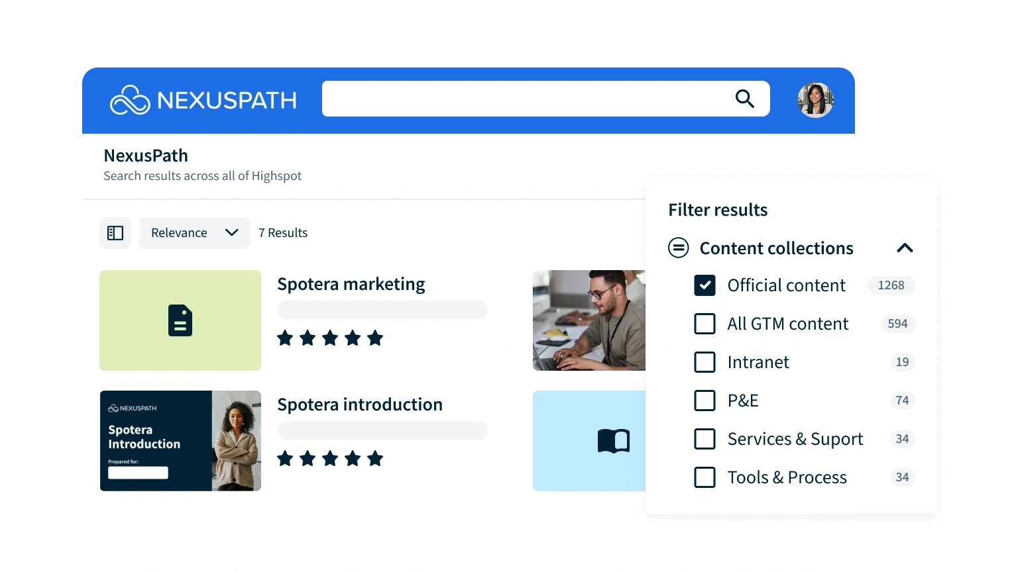Open the Relevance sort dropdown

[194, 233]
